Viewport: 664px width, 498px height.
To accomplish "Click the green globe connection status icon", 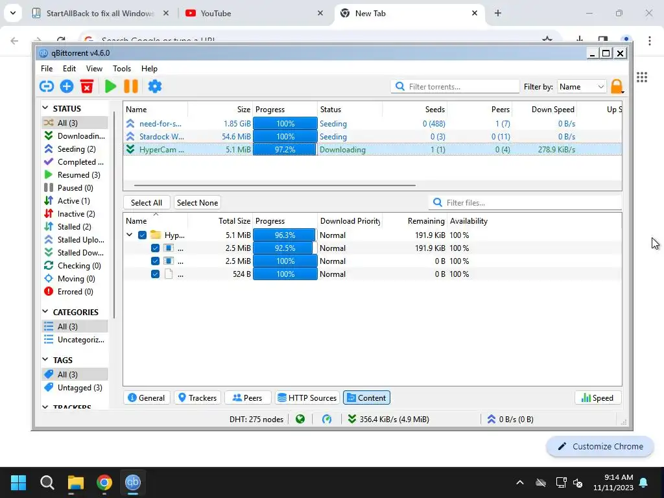I will [300, 420].
